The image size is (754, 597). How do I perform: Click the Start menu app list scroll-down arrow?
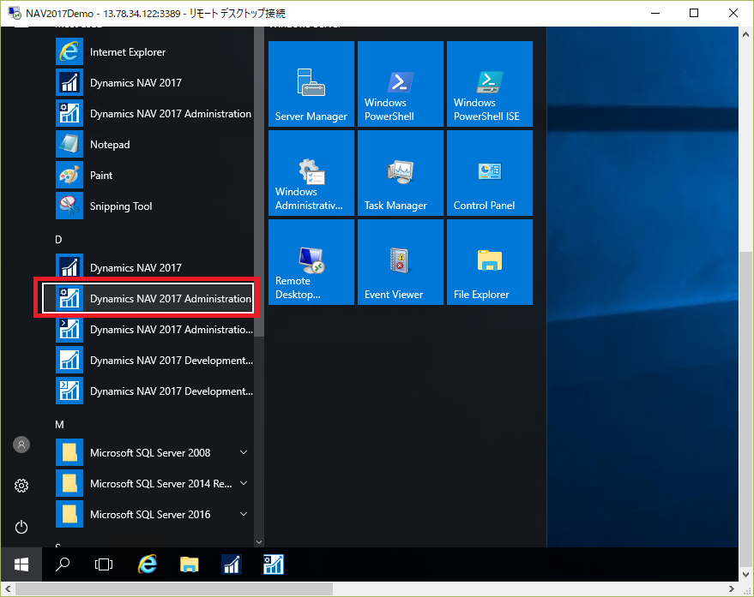tap(259, 542)
